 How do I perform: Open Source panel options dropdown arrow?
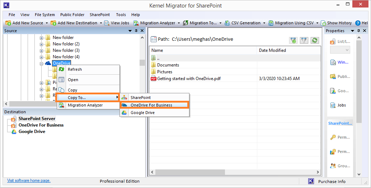coord(130,31)
